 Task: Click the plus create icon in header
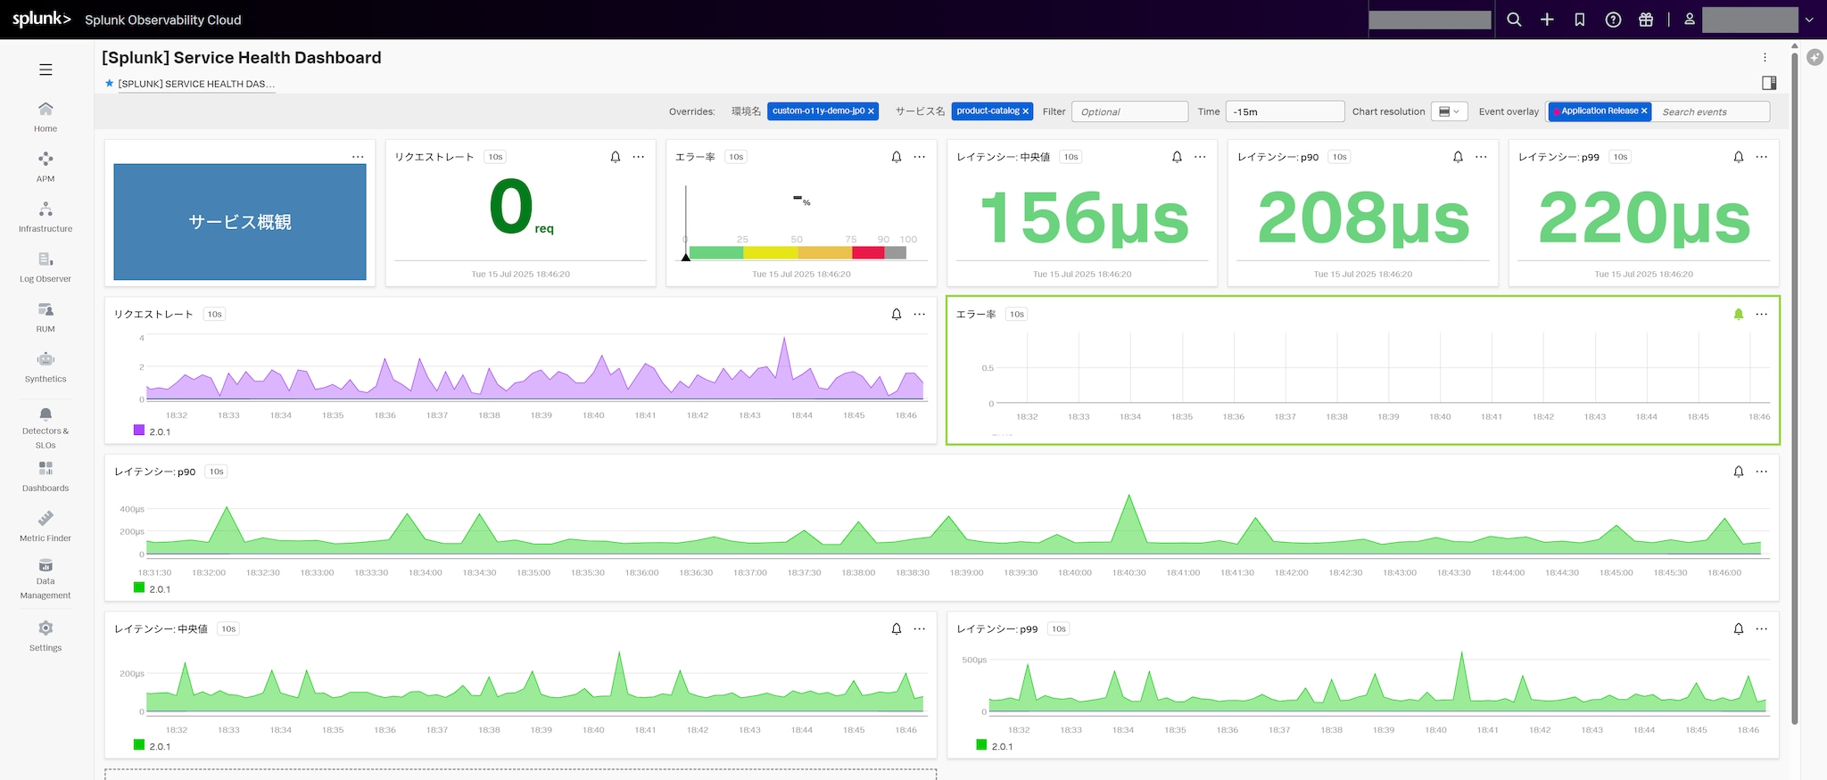pyautogui.click(x=1547, y=20)
